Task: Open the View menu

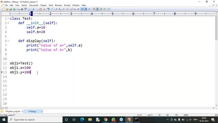Action: (x=17, y=5)
